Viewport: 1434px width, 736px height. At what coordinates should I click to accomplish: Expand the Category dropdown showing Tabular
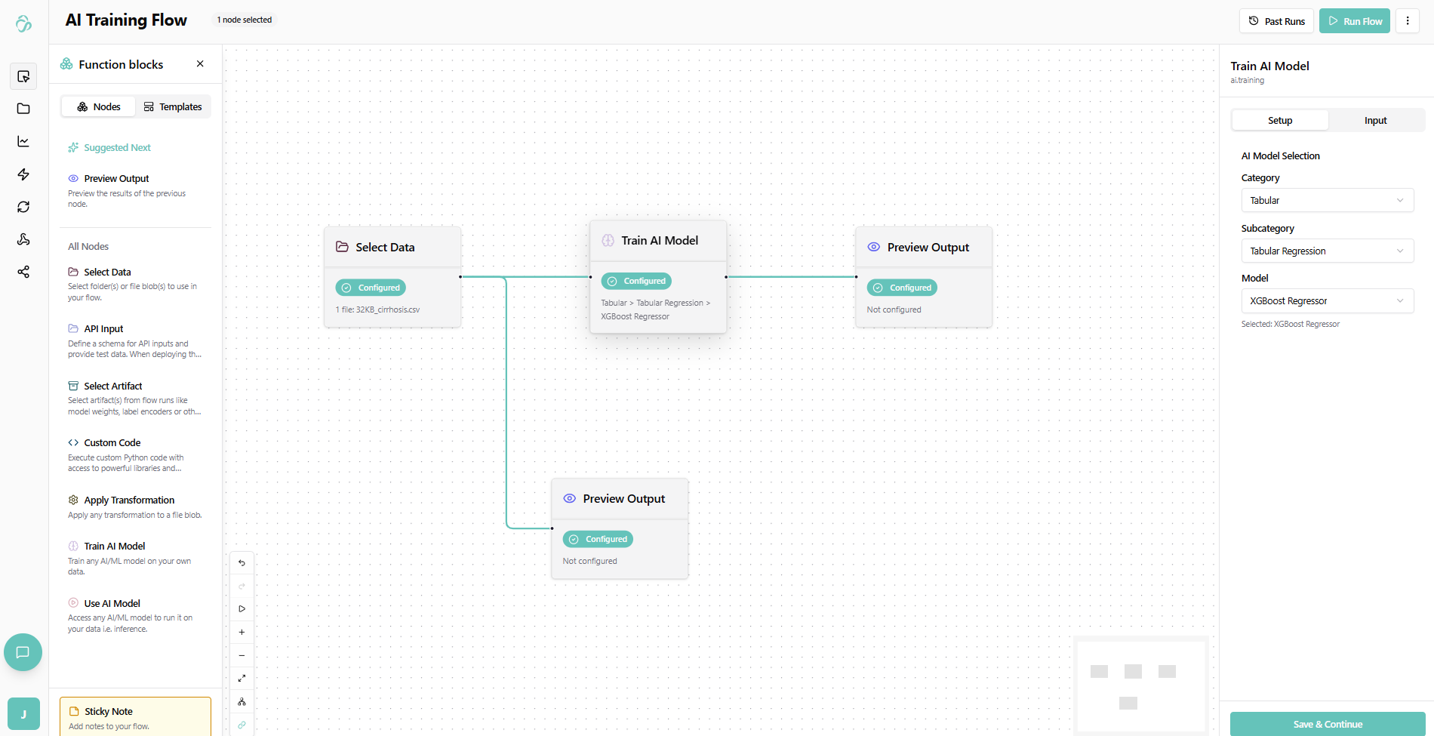(1327, 201)
